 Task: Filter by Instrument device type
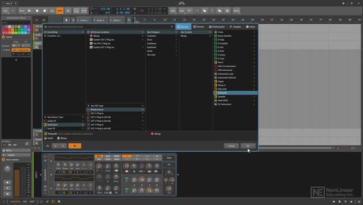[x=64, y=125]
